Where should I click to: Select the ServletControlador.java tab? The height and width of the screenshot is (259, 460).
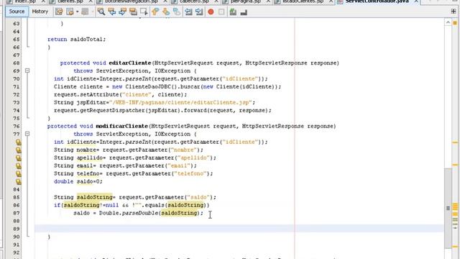(377, 1)
